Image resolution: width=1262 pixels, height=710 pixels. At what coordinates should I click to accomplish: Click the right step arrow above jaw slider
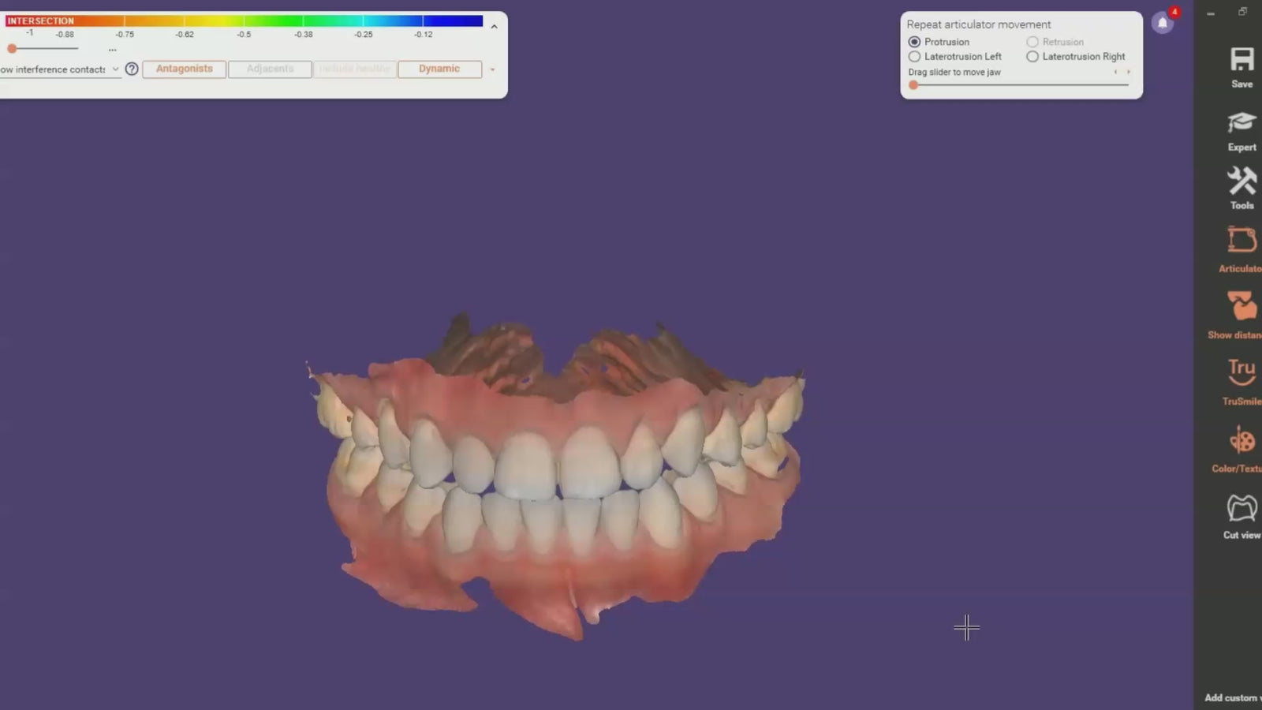[1129, 73]
